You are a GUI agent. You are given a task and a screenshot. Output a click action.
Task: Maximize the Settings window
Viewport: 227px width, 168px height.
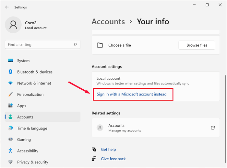[x=207, y=5]
